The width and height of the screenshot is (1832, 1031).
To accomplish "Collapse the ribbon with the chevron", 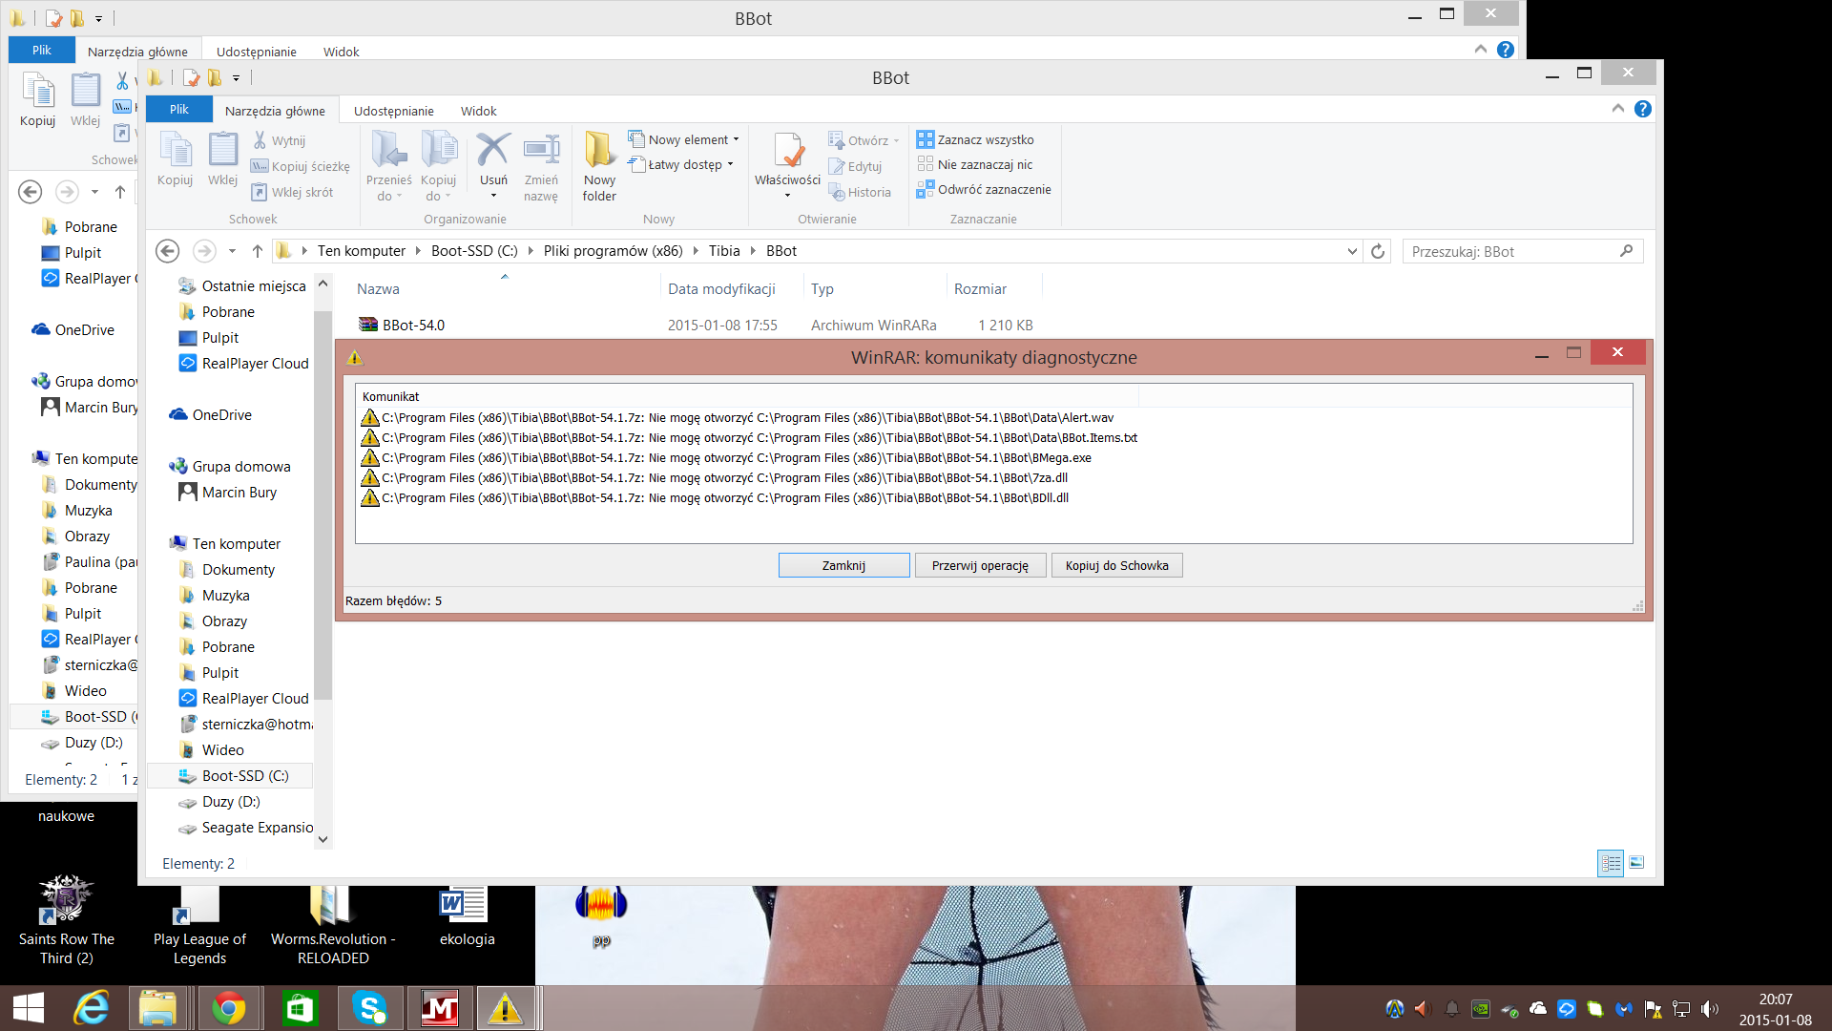I will click(x=1617, y=109).
